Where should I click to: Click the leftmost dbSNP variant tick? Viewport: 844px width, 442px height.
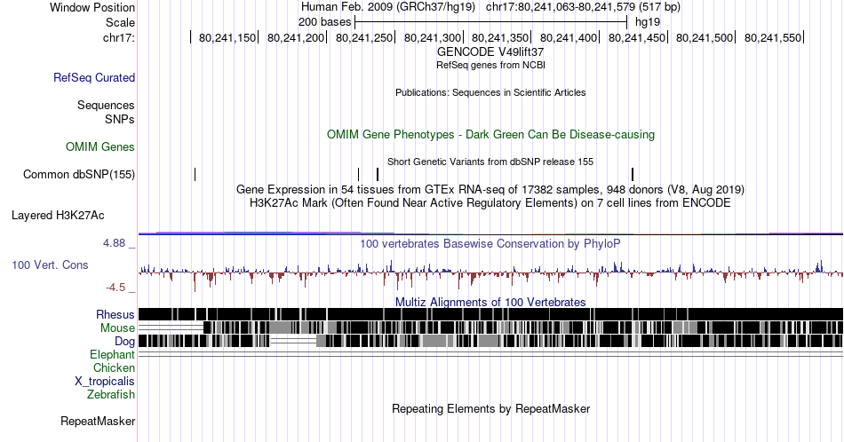pyautogui.click(x=195, y=174)
